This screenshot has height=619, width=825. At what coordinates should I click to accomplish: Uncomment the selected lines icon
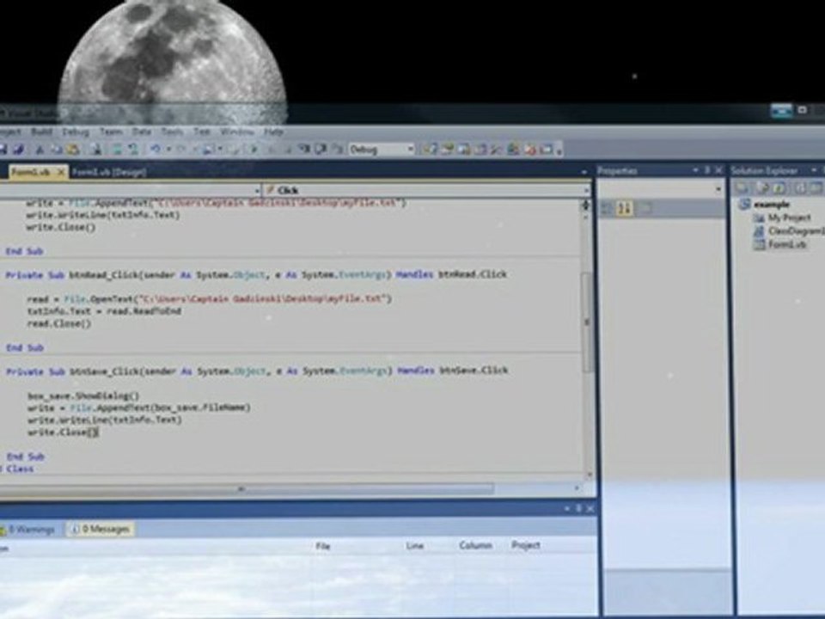pos(132,150)
